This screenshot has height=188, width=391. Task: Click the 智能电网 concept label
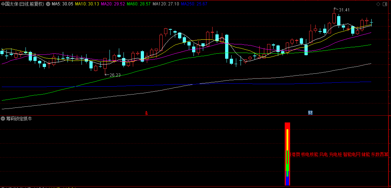point(352,154)
